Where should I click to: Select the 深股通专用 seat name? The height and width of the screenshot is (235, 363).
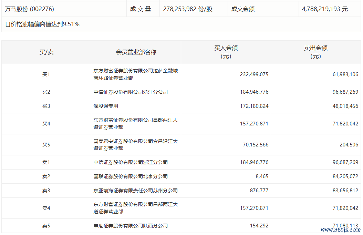click(106, 106)
